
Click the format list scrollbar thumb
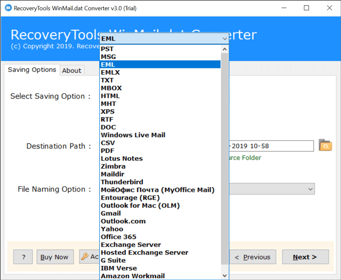[x=225, y=159]
